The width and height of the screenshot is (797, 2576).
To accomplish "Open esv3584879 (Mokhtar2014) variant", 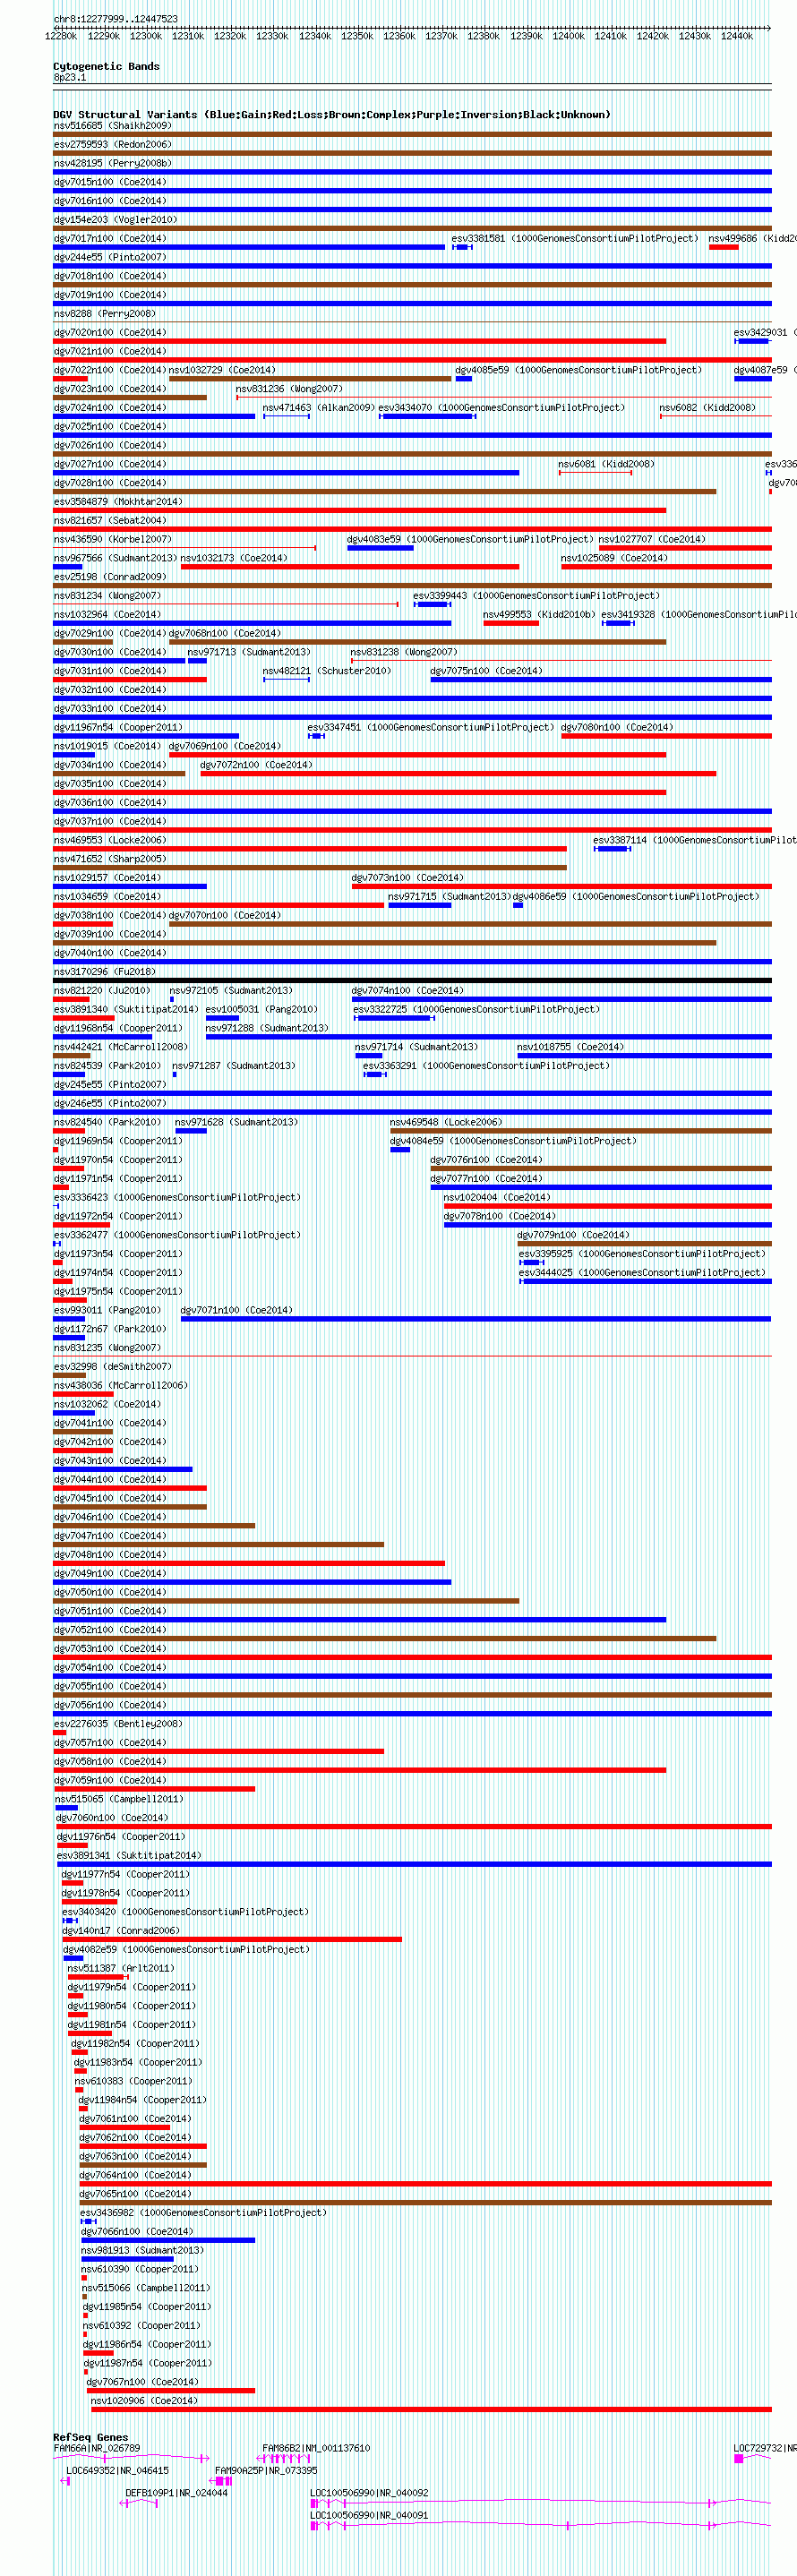I will coord(118,502).
